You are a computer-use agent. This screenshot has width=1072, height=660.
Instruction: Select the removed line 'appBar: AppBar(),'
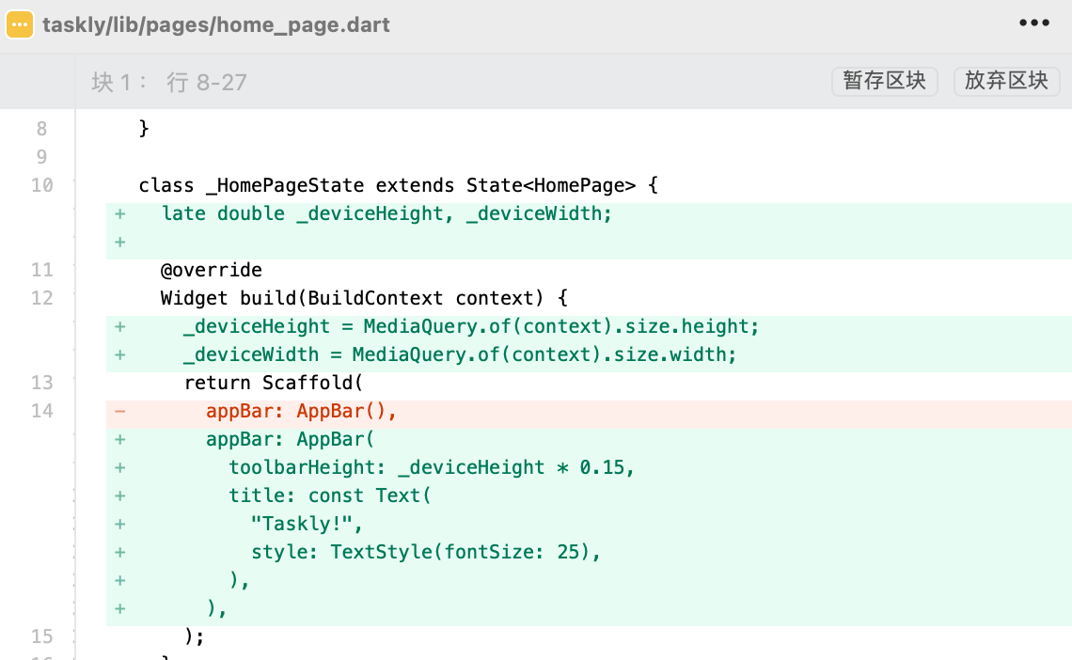coord(302,411)
